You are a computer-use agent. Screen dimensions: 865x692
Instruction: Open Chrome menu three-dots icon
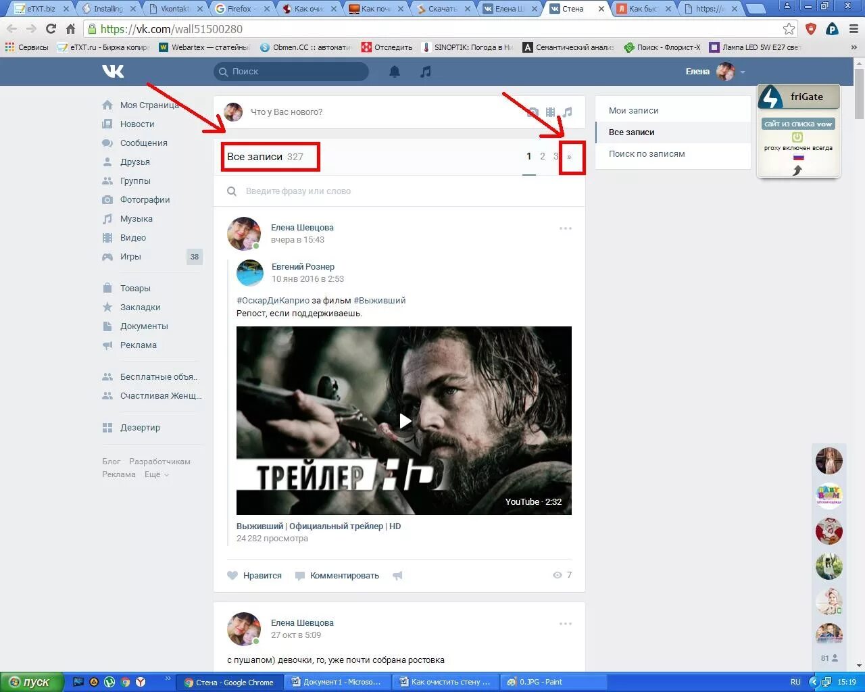pos(853,29)
